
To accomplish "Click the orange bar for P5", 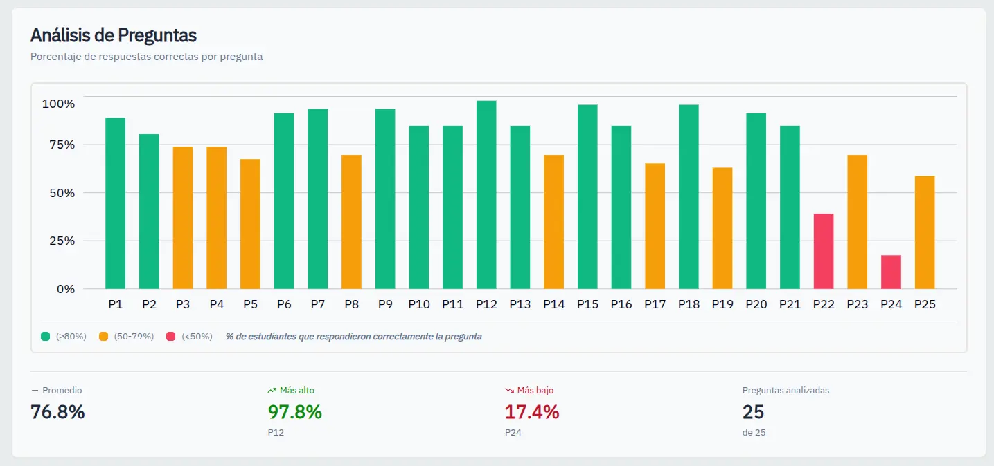I will point(250,224).
